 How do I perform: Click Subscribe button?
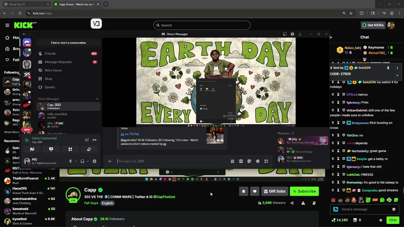(304, 191)
